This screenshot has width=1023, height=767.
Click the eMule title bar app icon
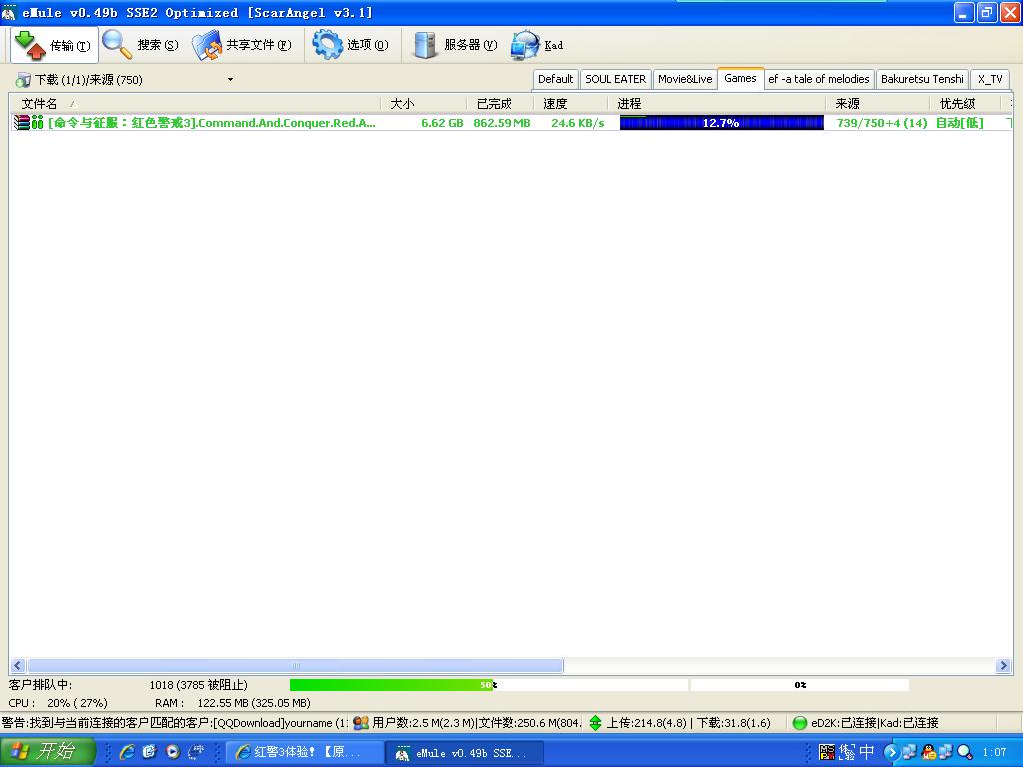coord(9,12)
